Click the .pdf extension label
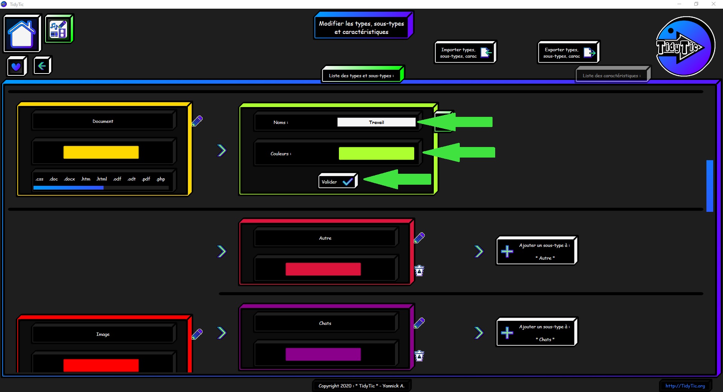This screenshot has width=723, height=392. pos(146,179)
